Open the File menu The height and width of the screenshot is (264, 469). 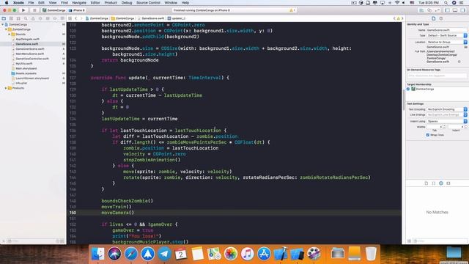coord(31,3)
